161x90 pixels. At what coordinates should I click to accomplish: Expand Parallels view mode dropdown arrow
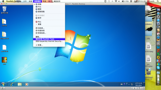[142, 88]
